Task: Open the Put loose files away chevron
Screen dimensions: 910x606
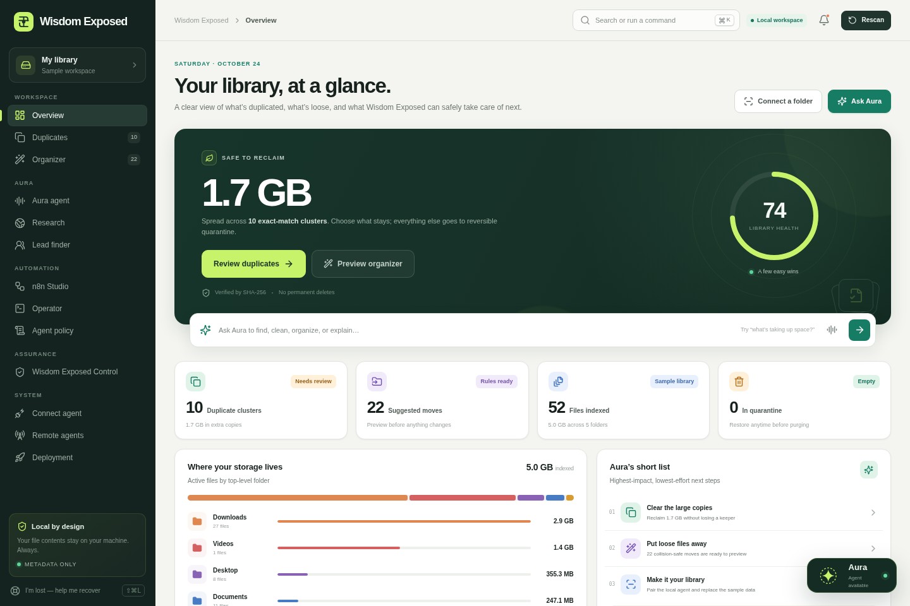Action: (873, 549)
